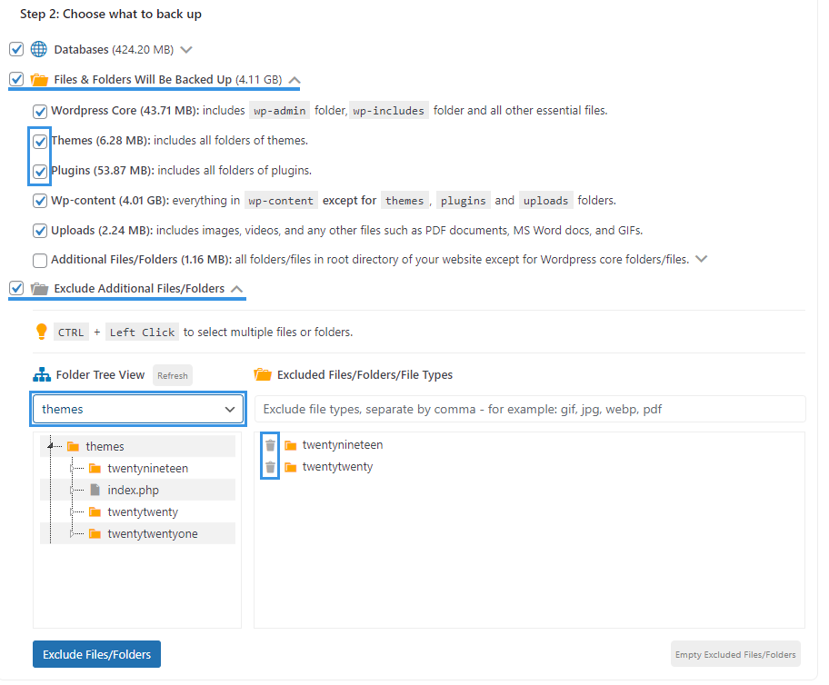Click the CTRL key label
Viewport: 829px width, 685px height.
tap(71, 332)
